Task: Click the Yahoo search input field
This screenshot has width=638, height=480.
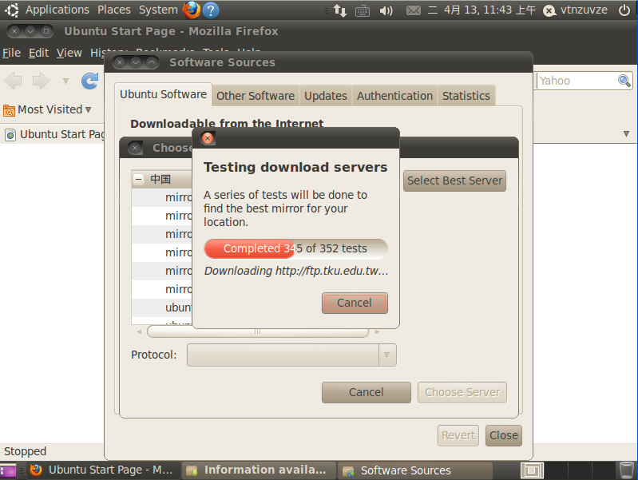Action: (577, 81)
